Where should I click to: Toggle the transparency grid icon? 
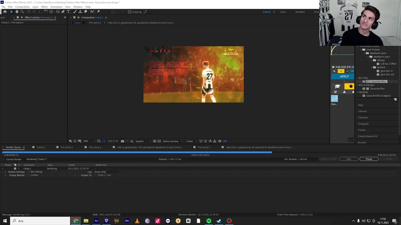(x=159, y=141)
